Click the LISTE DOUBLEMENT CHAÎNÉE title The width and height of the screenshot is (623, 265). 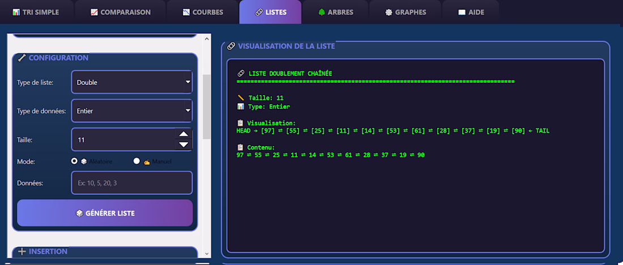tap(291, 74)
